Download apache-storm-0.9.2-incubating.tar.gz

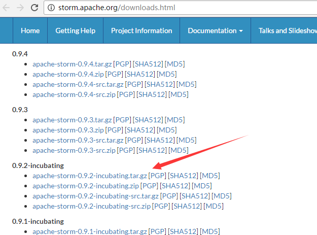click(x=90, y=176)
